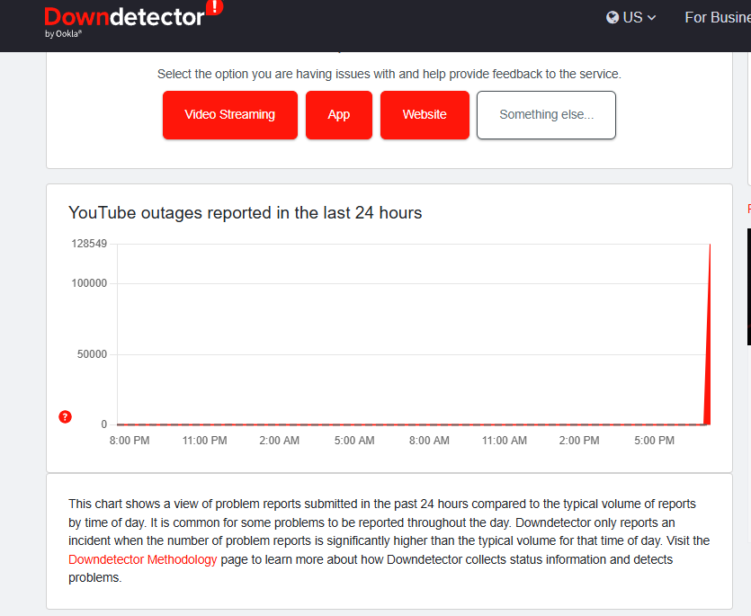Click the 5:00 AM time label
This screenshot has width=751, height=616.
pos(354,441)
